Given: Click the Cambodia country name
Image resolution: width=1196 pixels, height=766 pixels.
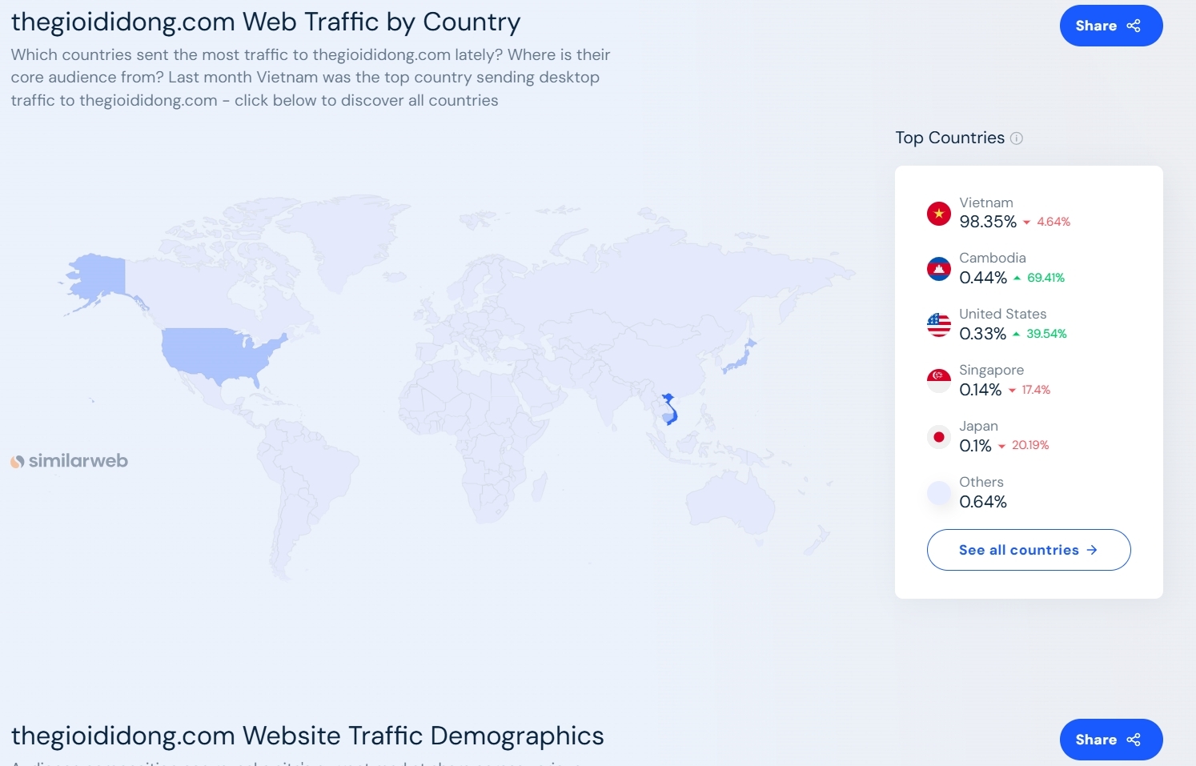Looking at the screenshot, I should pyautogui.click(x=993, y=258).
